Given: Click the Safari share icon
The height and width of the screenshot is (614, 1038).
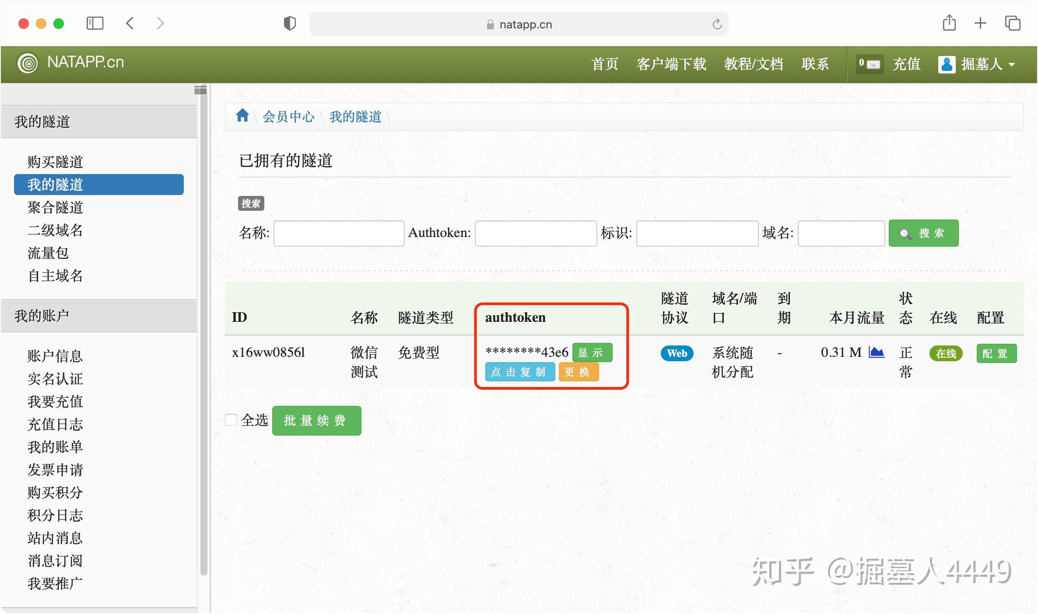Looking at the screenshot, I should pyautogui.click(x=949, y=23).
